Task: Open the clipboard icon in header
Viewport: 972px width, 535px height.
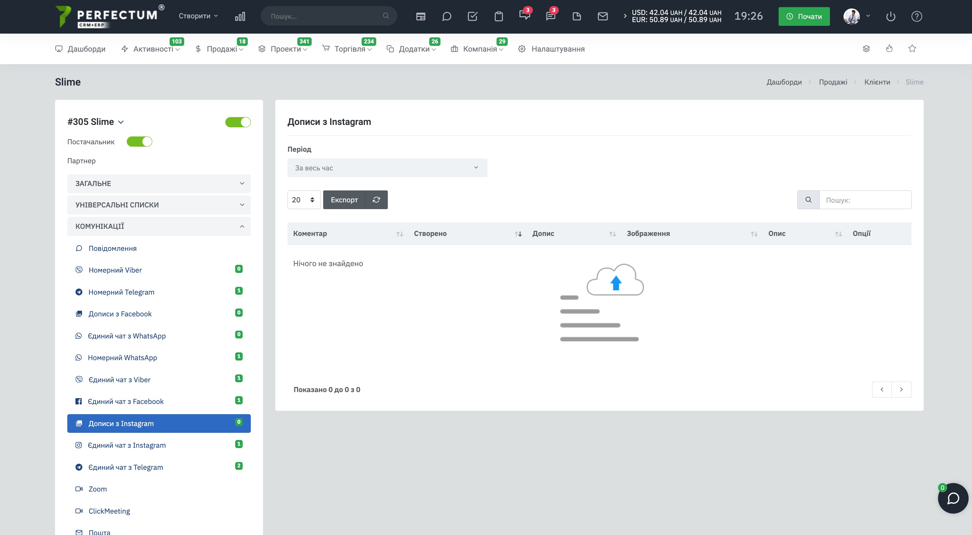Action: coord(499,17)
